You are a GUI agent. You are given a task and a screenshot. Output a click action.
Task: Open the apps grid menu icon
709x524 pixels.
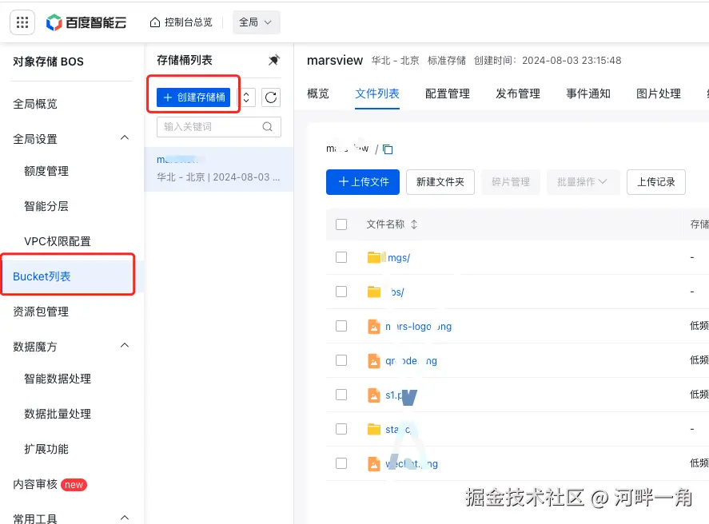[x=22, y=22]
